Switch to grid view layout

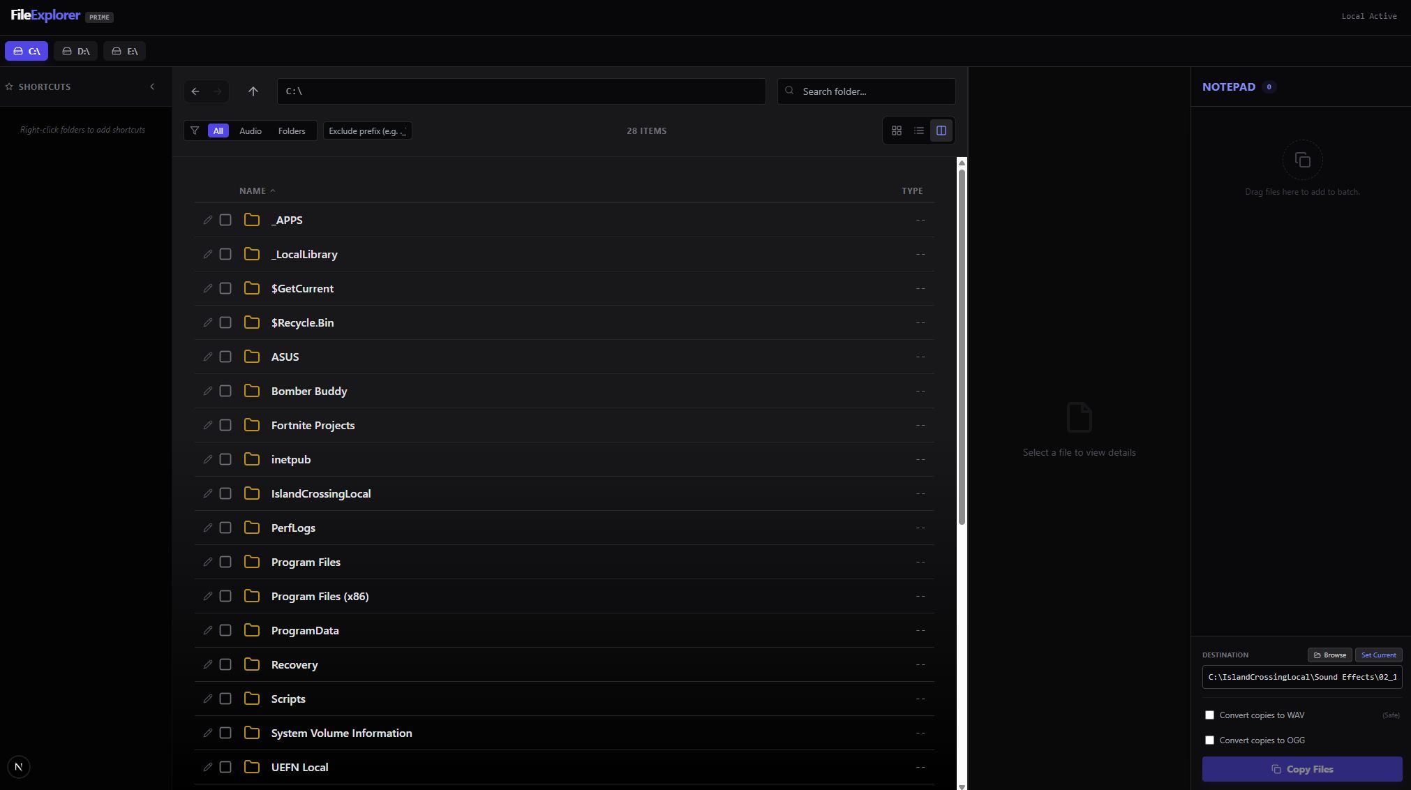(x=897, y=131)
